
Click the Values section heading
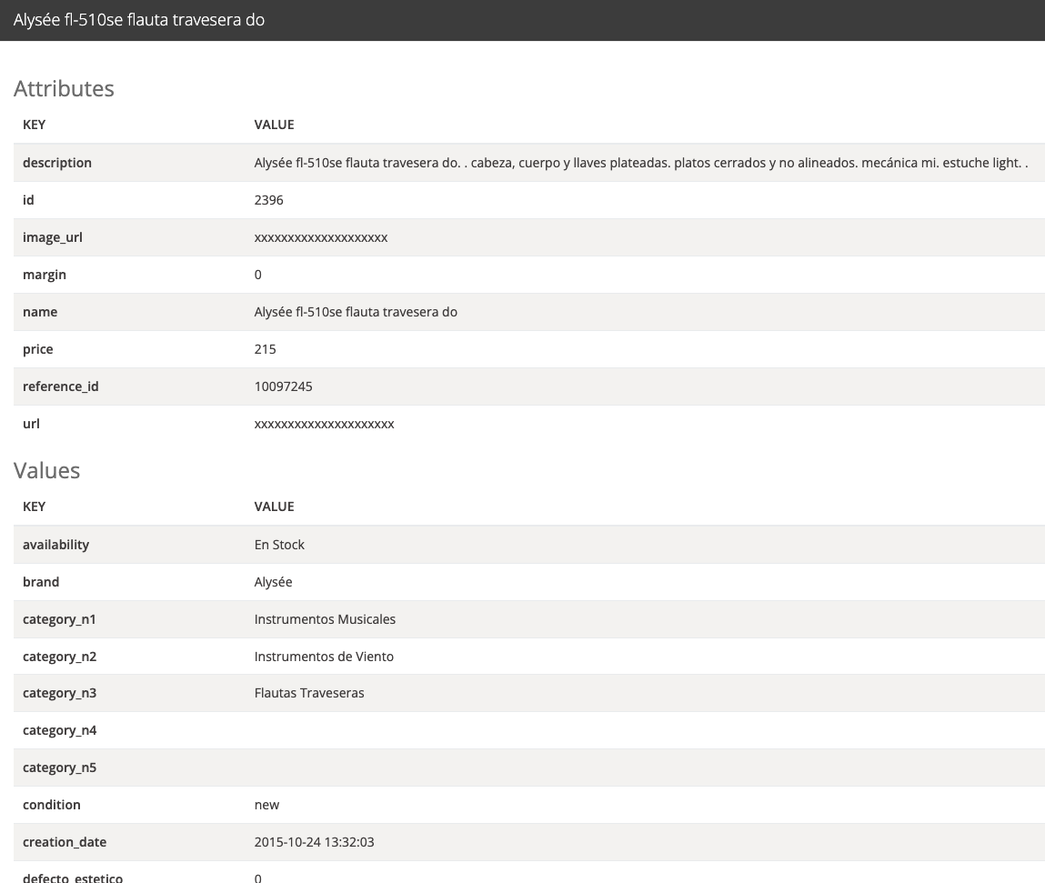coord(46,470)
